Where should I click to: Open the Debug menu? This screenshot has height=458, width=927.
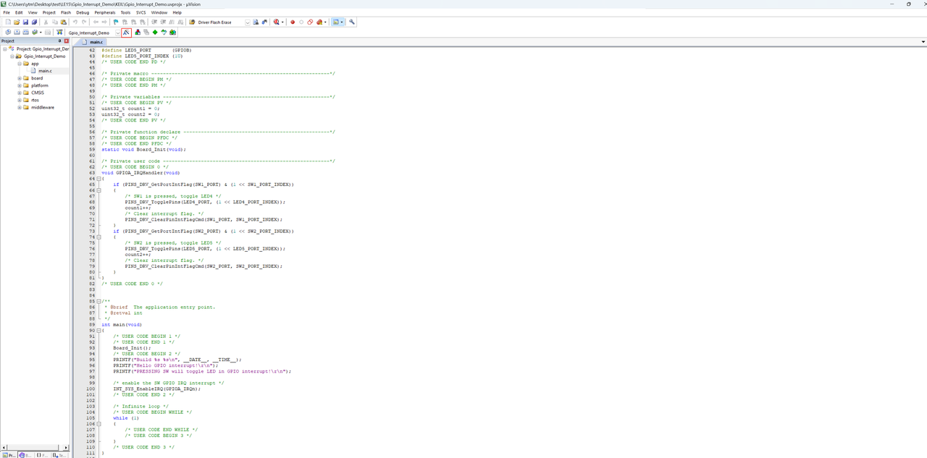click(x=83, y=12)
